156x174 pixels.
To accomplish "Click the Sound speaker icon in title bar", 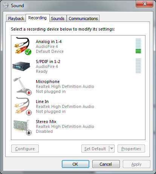I will click(6, 6).
